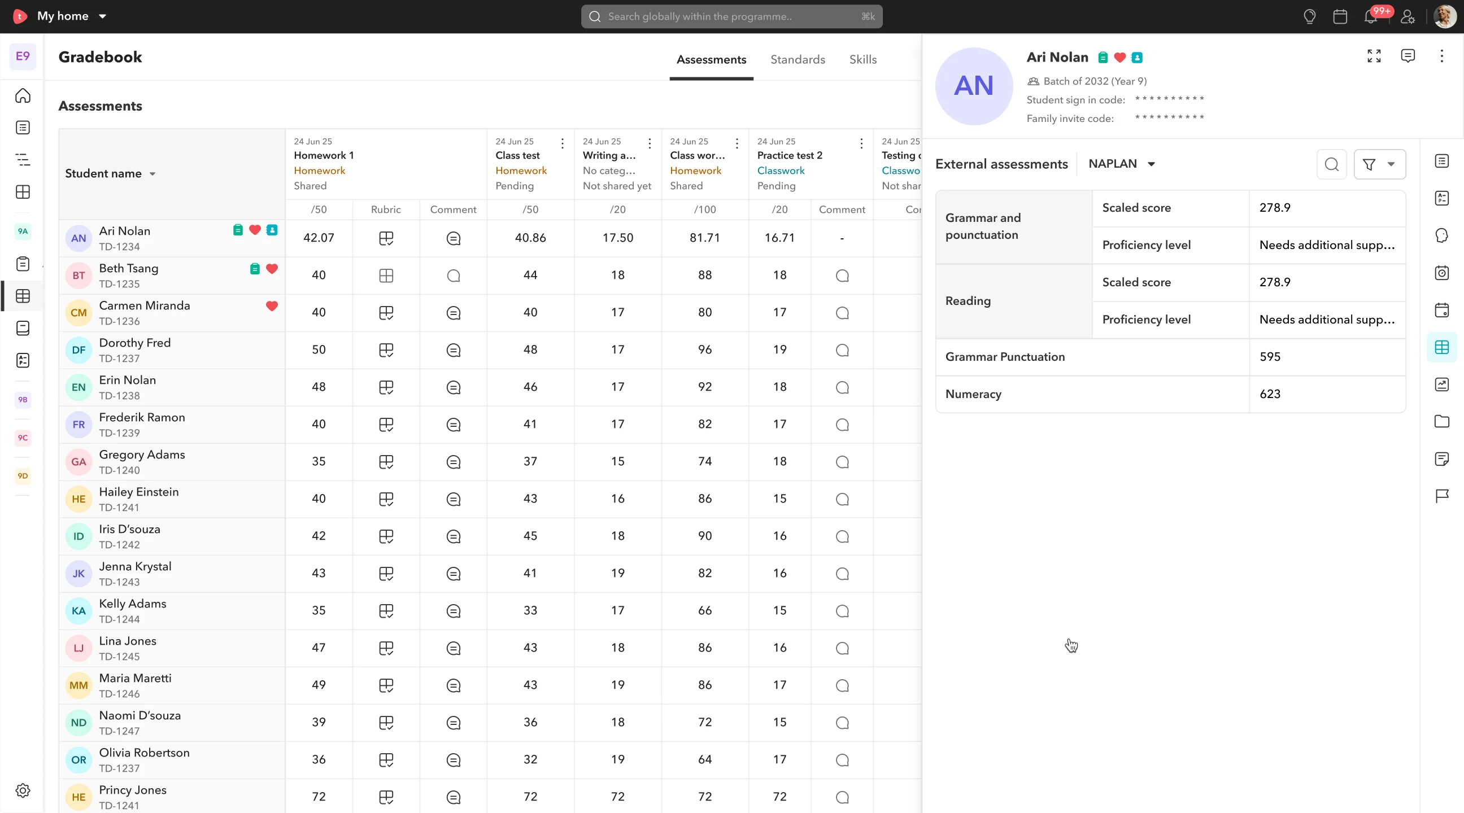Open the filter dropdown in external assessments

click(1380, 164)
